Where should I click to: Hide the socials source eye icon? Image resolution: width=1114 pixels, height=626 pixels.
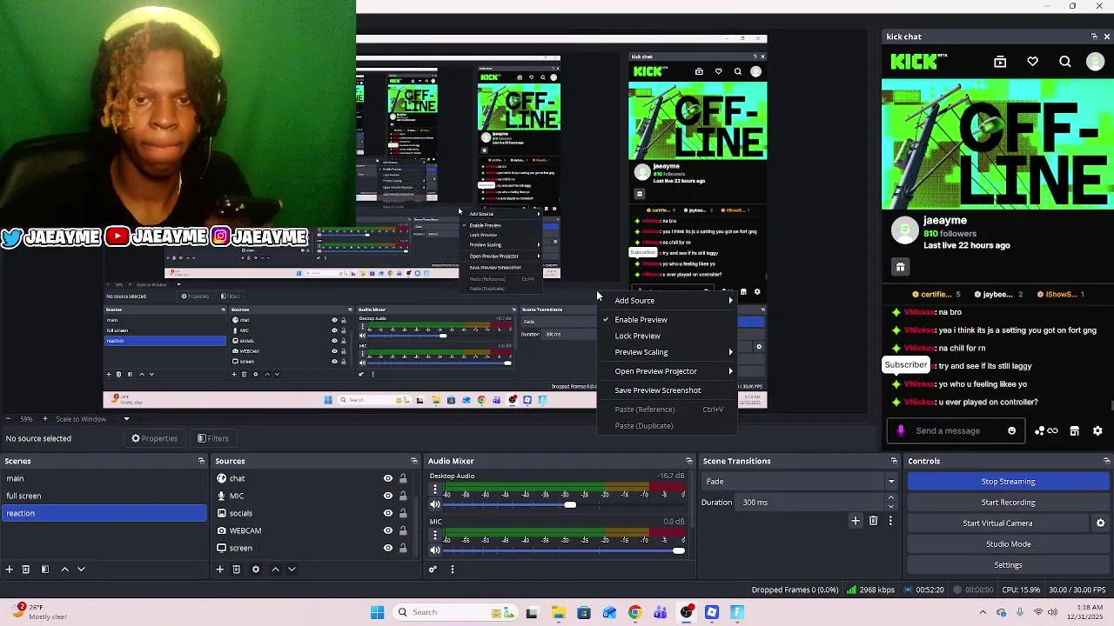click(388, 513)
